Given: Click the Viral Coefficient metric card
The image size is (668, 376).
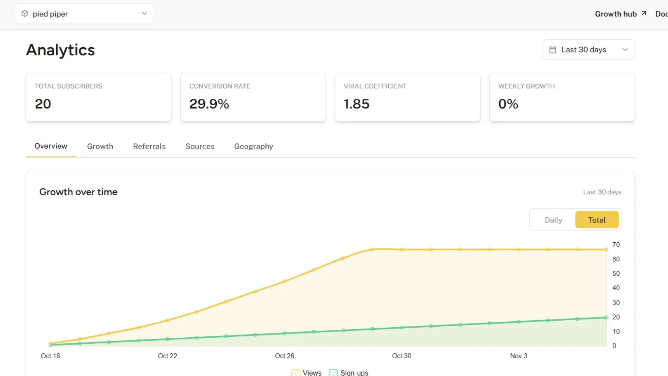Looking at the screenshot, I should (x=407, y=97).
